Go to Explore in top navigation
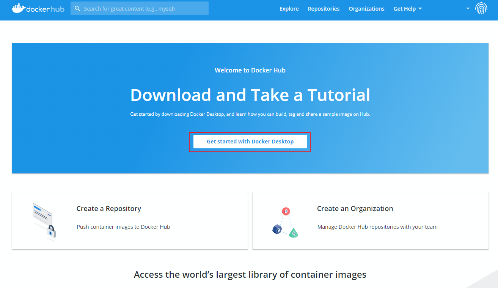The width and height of the screenshot is (498, 288). 289,9
